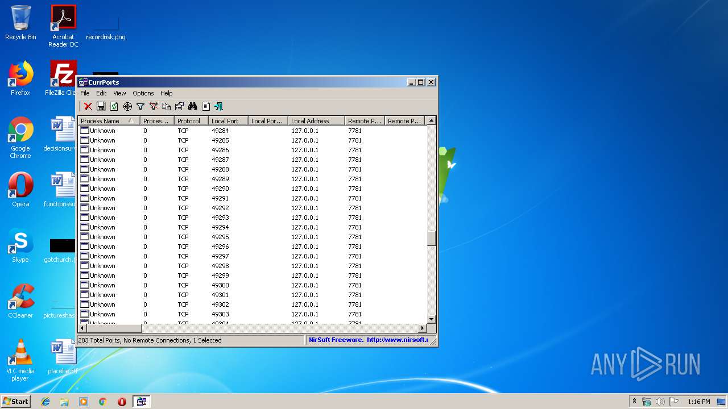Click the vertical scrollbar thumb
Screen dimensions: 728x409
[x=432, y=239]
